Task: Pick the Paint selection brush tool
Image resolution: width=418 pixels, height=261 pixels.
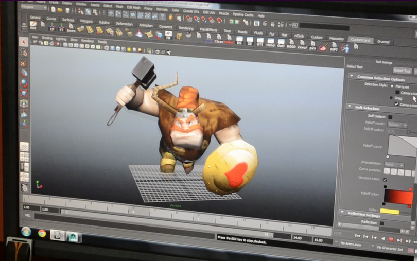Action: [x=24, y=63]
